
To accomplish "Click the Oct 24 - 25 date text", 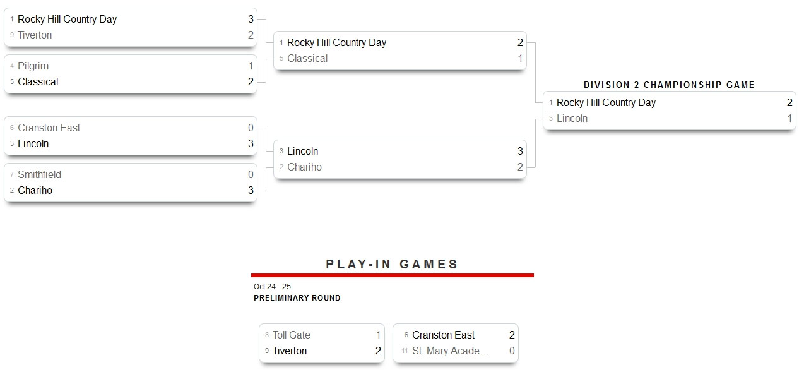I will pos(272,287).
